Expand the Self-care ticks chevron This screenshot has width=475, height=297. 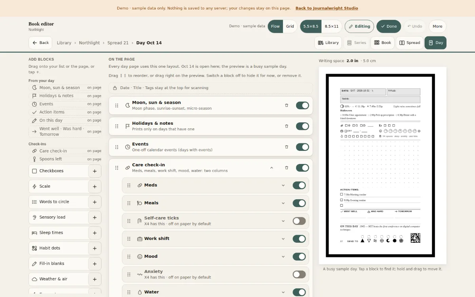click(283, 221)
